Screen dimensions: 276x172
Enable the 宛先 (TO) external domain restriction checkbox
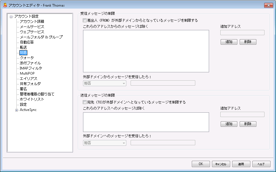(85, 102)
